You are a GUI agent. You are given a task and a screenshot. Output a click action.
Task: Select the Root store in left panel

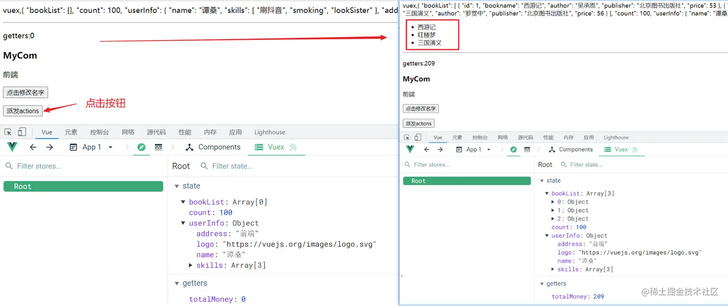[x=83, y=186]
